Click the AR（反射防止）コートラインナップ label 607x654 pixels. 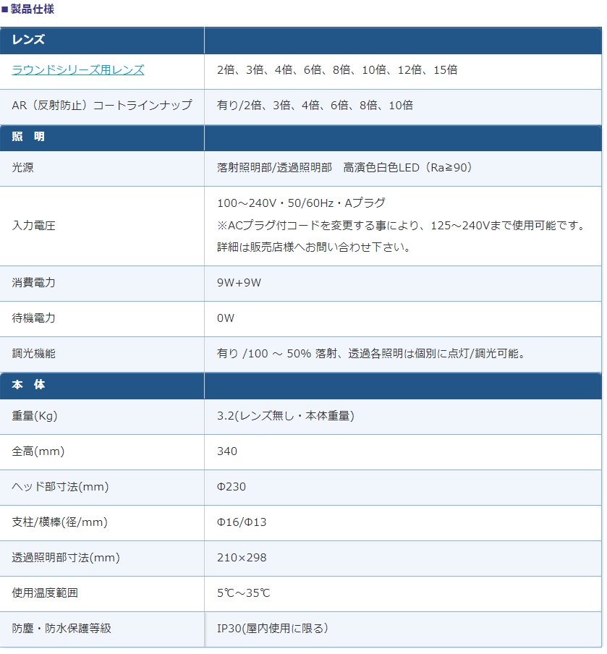[x=102, y=105]
